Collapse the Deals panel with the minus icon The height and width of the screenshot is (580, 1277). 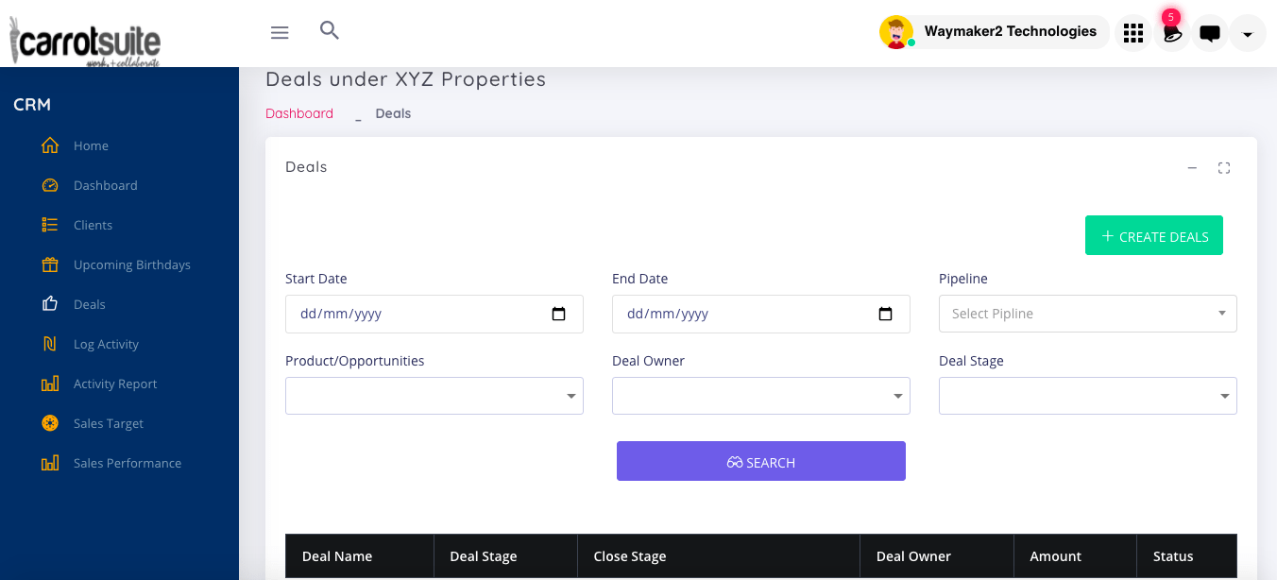coord(1192,167)
